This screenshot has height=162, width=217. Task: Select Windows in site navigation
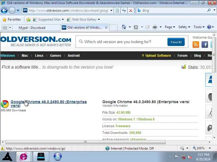click(8, 56)
